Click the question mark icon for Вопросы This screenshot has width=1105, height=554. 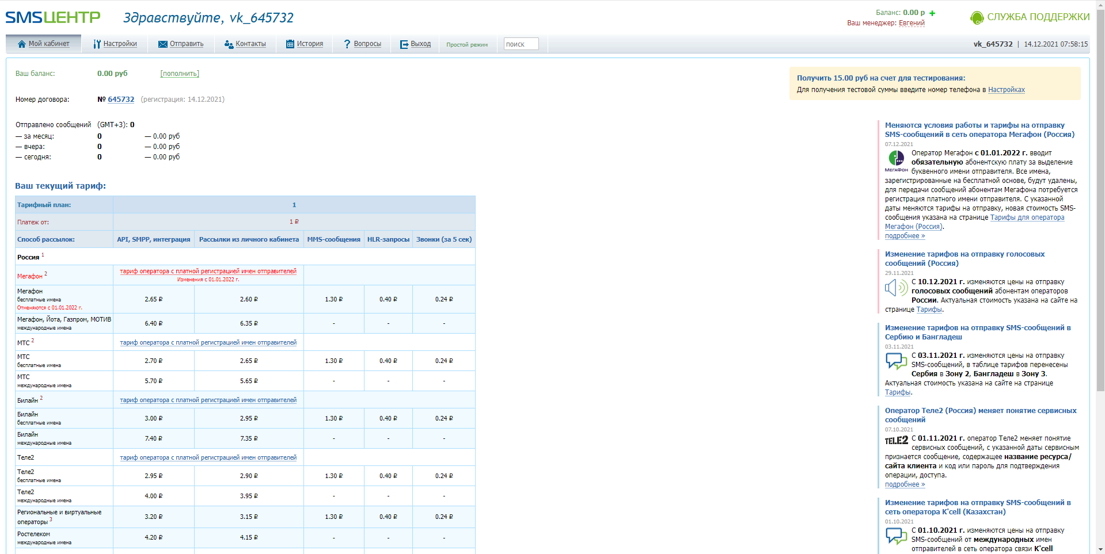click(347, 44)
